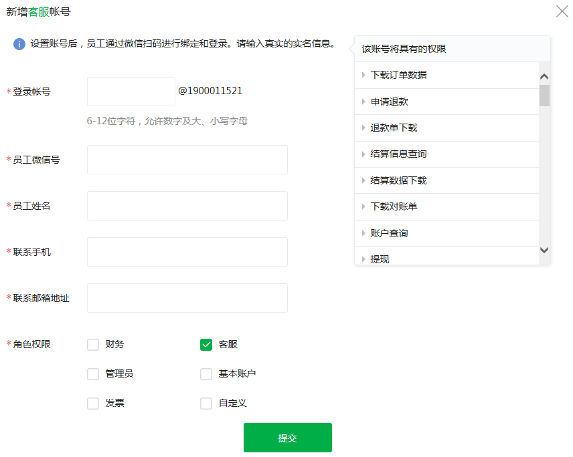Select the 基本账户 role checkbox
Image resolution: width=573 pixels, height=457 pixels.
click(206, 374)
